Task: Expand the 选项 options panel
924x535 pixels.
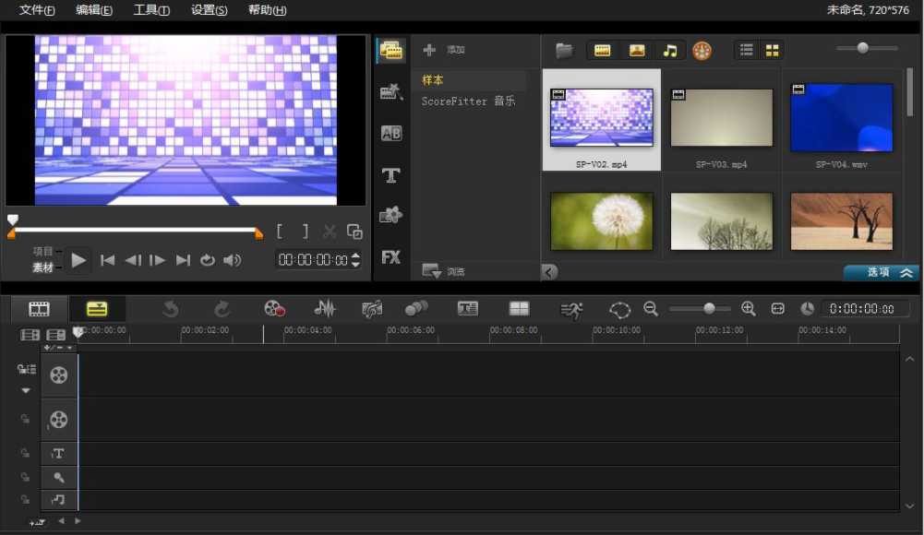Action: 882,272
